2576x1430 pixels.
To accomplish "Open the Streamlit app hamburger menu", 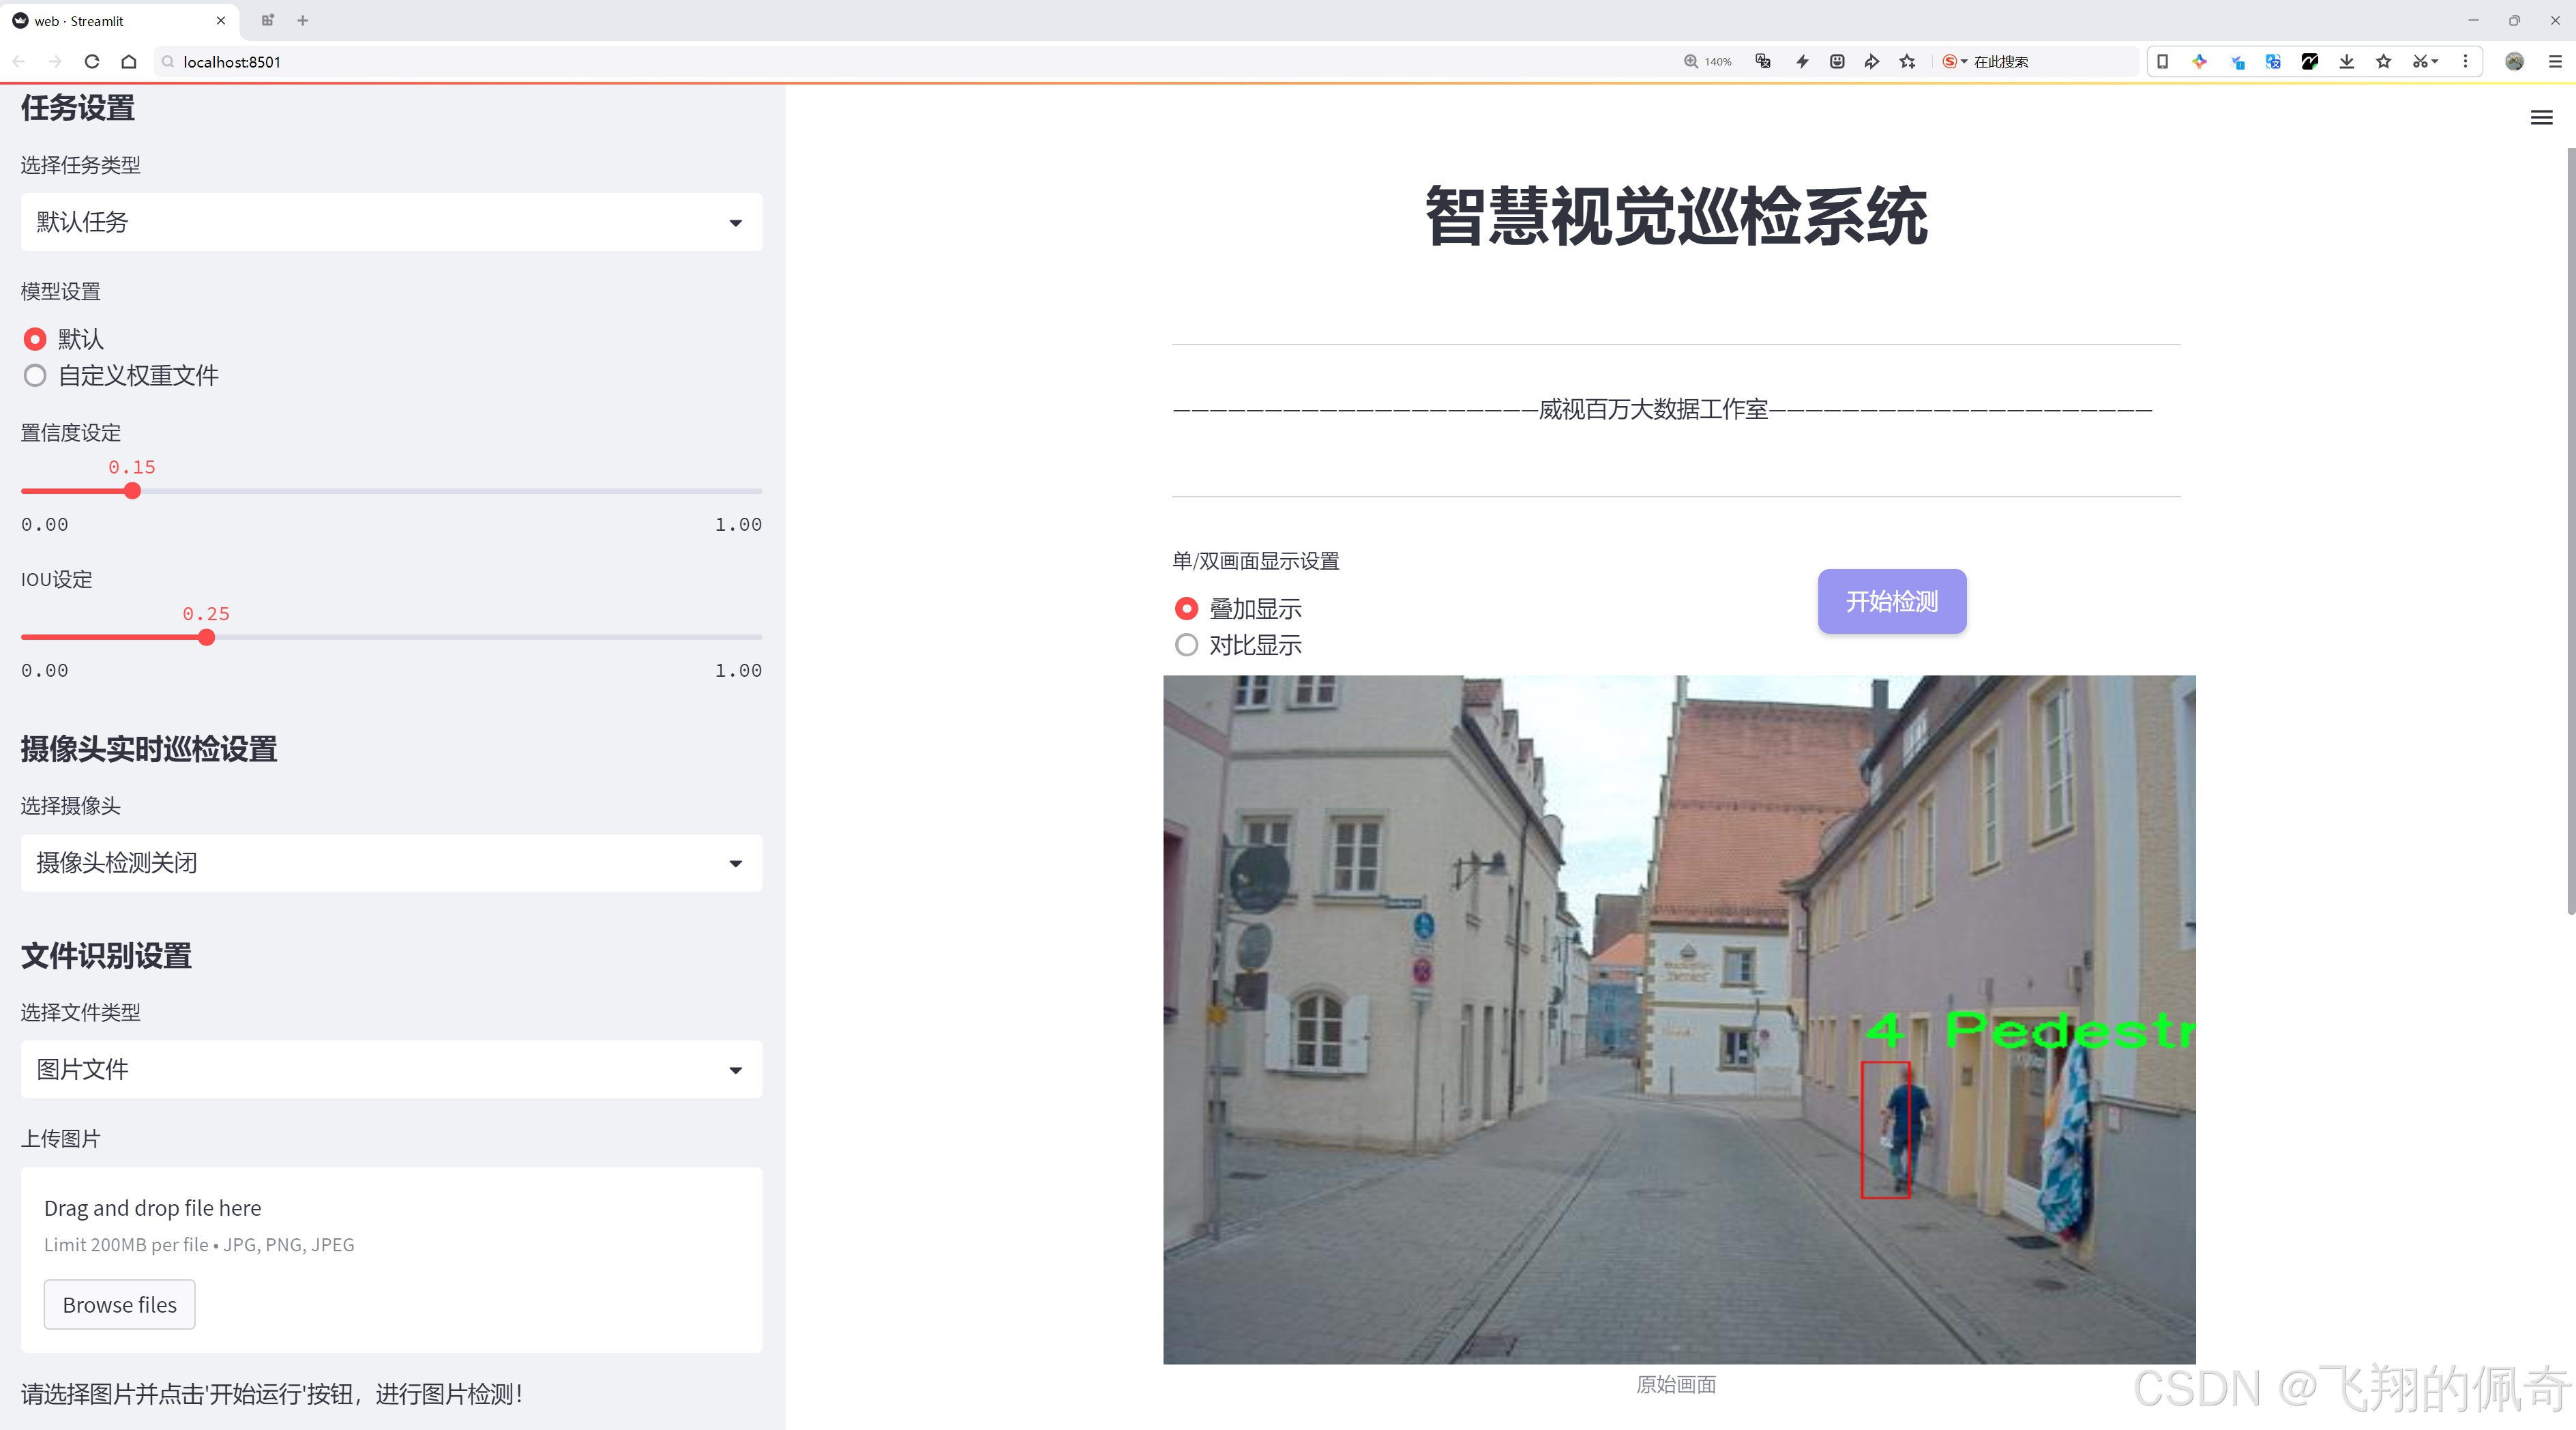I will (x=2541, y=118).
